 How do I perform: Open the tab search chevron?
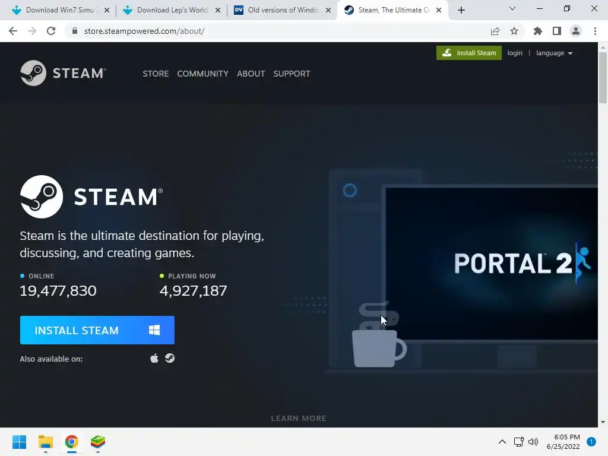512,8
